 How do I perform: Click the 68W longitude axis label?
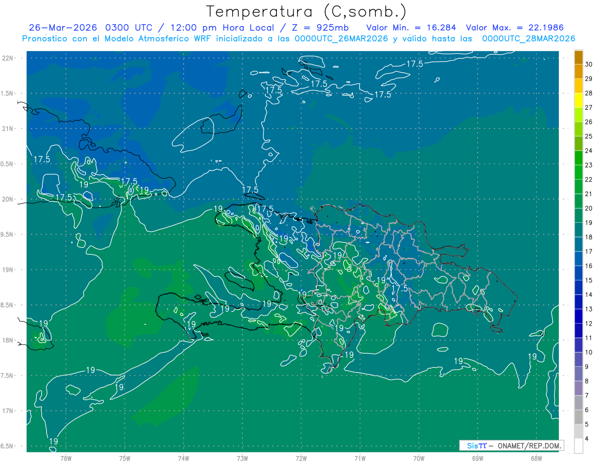536,458
